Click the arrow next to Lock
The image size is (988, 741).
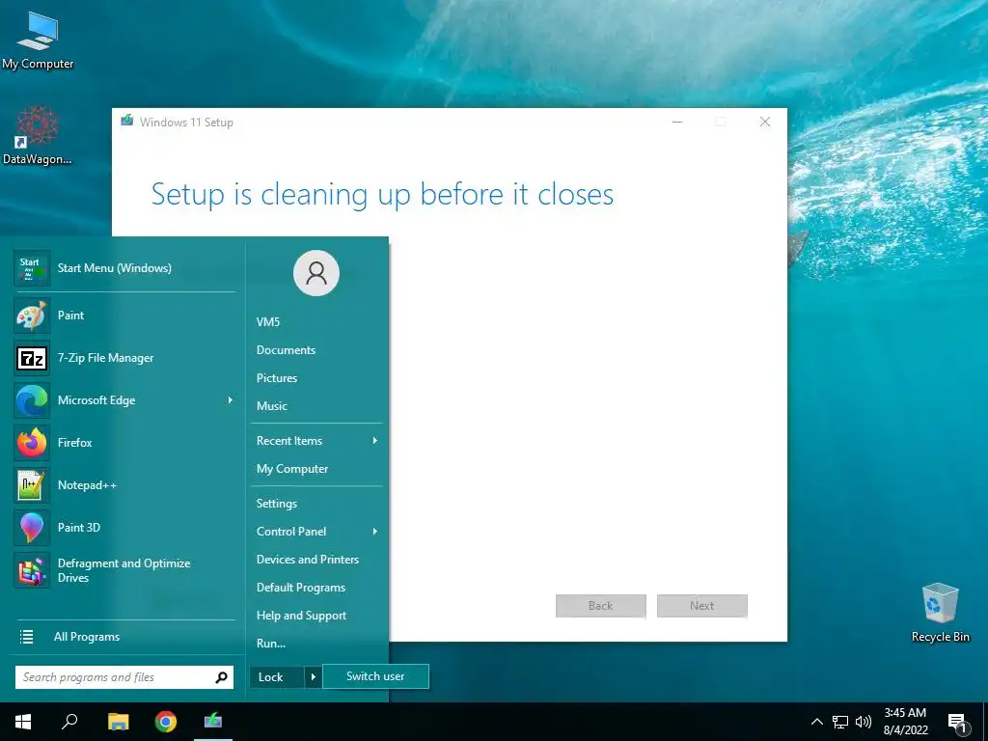tap(314, 677)
